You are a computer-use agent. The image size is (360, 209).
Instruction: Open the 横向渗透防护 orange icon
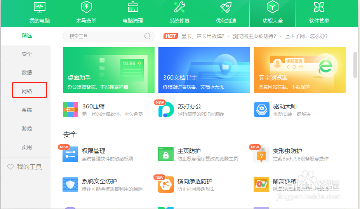(x=166, y=185)
